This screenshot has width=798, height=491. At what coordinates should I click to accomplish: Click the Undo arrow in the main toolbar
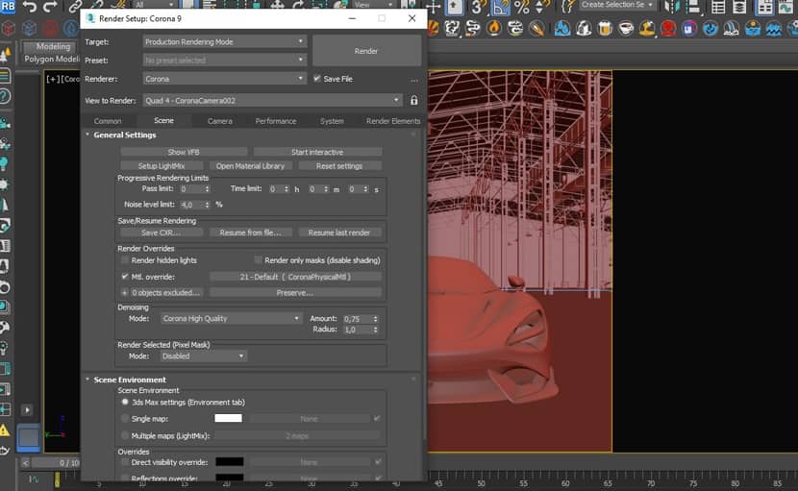point(30,6)
